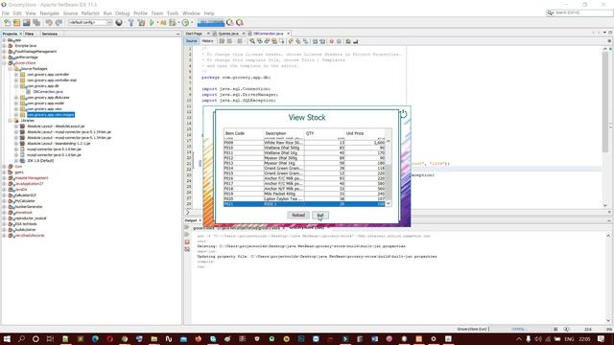
Task: Switch editor to History view
Action: [x=207, y=41]
